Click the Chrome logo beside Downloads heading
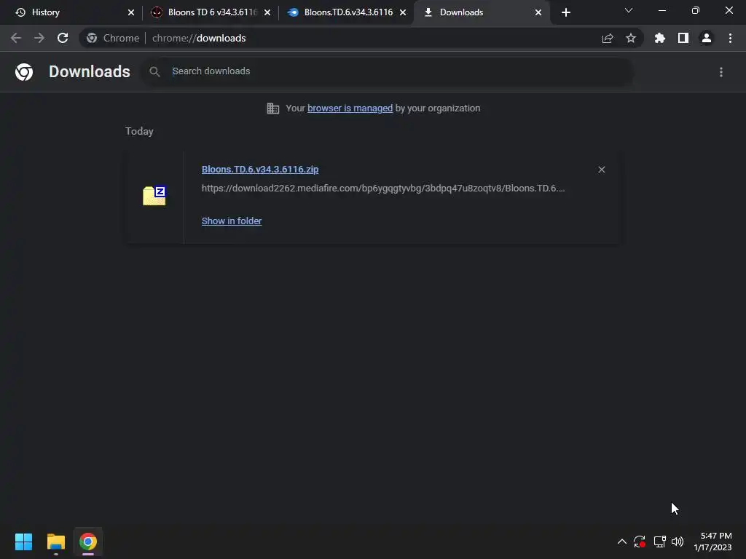 (24, 72)
